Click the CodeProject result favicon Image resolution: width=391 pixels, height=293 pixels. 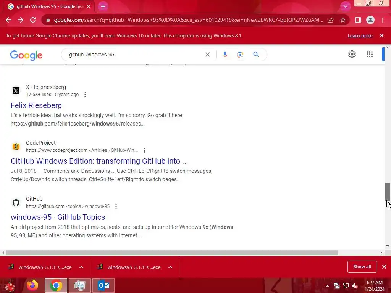pos(16,146)
